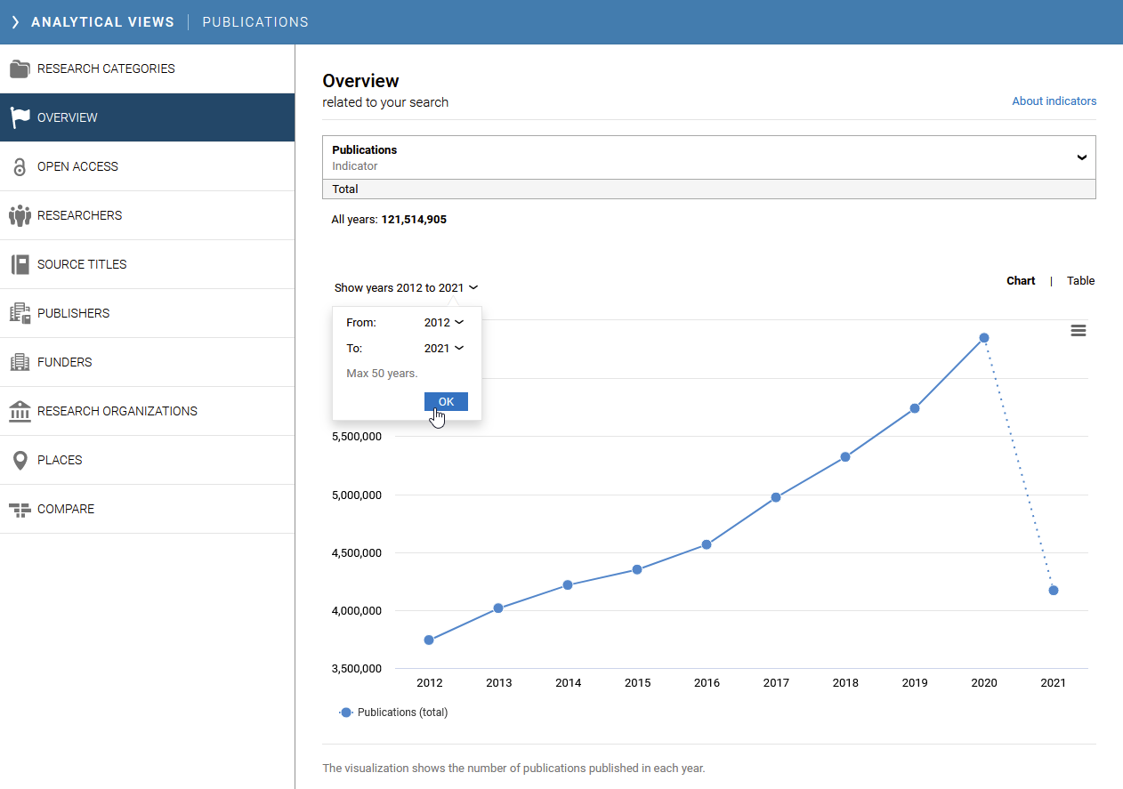Click the Research Organizations institution icon
The image size is (1123, 789).
pyautogui.click(x=20, y=411)
